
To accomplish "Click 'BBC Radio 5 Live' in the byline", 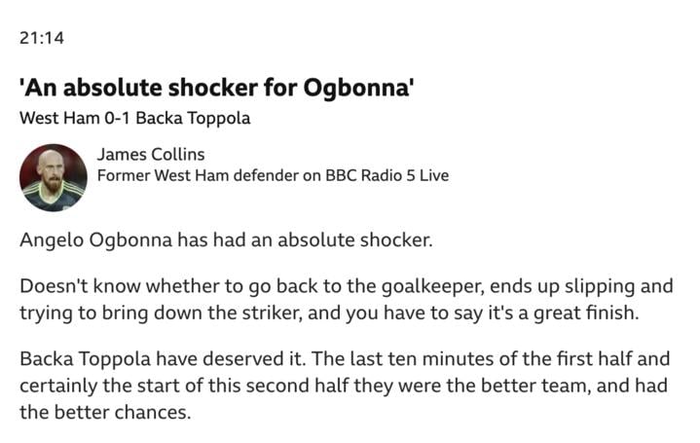I will [387, 175].
